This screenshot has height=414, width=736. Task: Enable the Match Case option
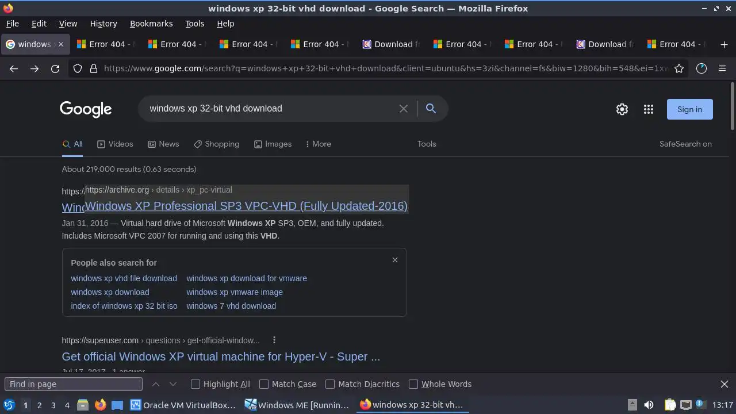[288, 384]
